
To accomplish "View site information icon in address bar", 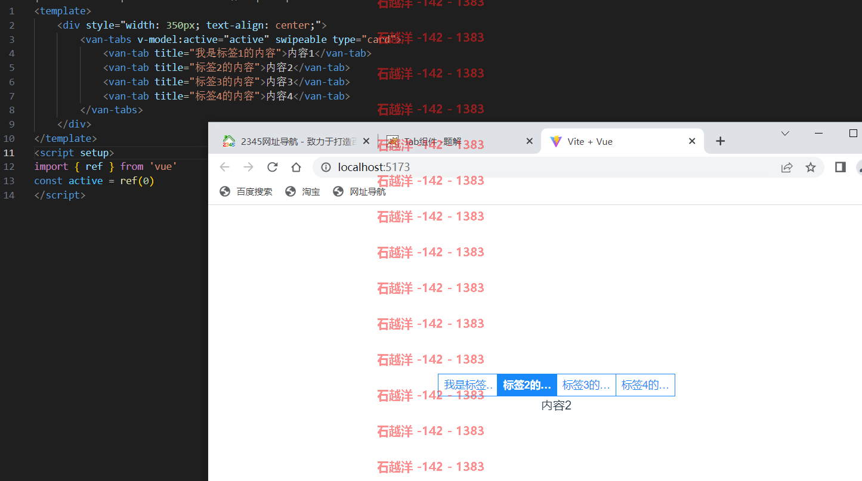I will click(x=326, y=167).
